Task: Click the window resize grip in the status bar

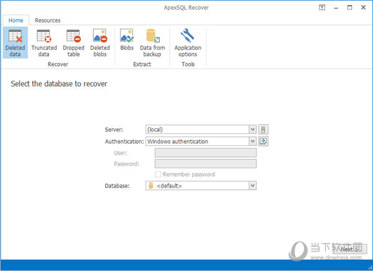Action: [370, 268]
